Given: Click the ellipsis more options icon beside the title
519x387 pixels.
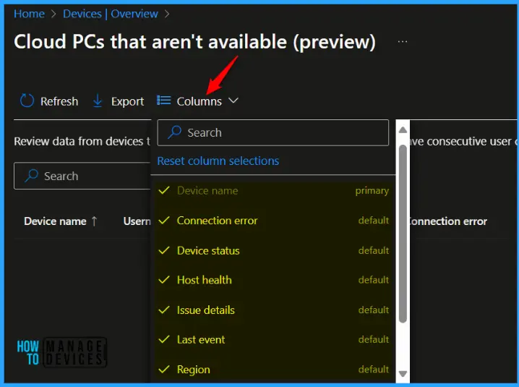Looking at the screenshot, I should (403, 42).
